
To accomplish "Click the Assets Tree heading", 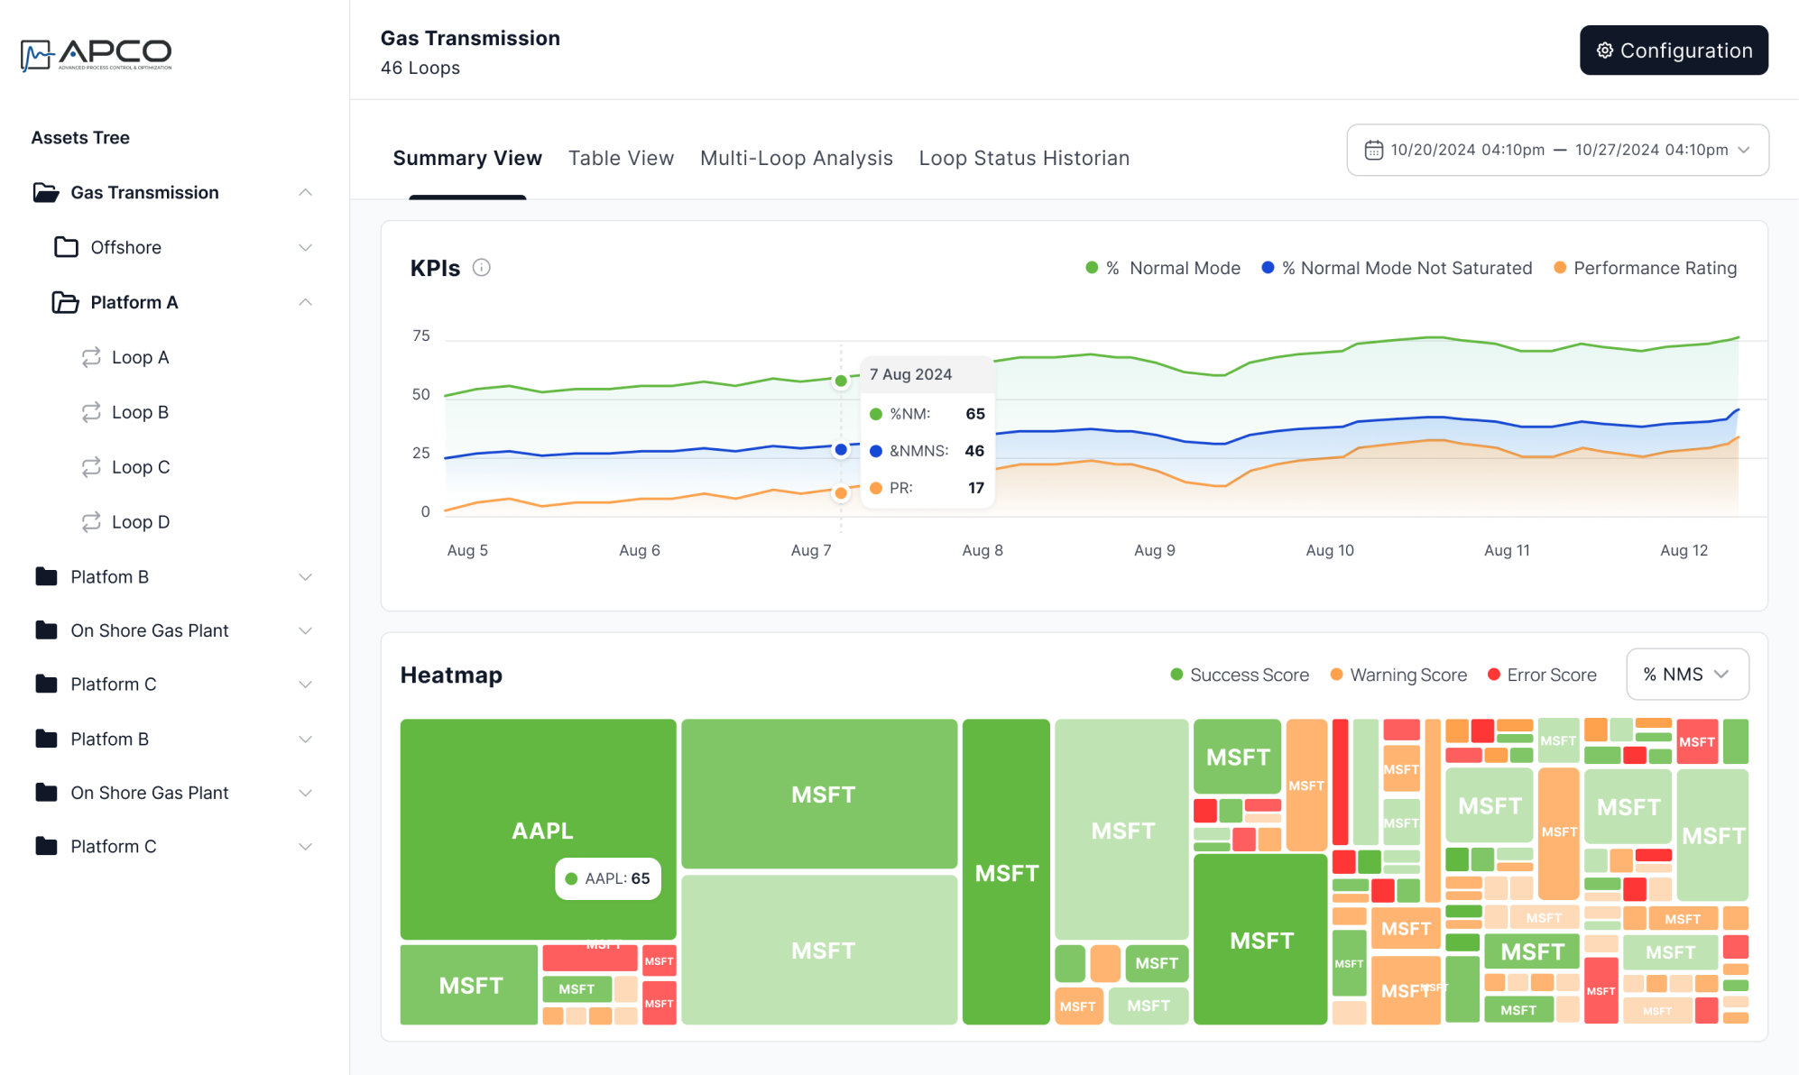I will click(x=80, y=138).
